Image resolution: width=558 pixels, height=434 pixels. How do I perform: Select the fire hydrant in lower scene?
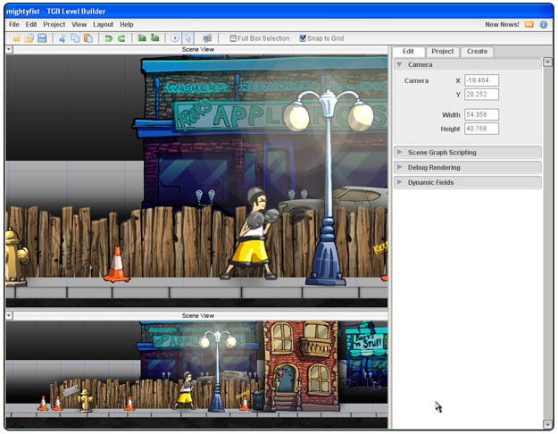click(85, 400)
